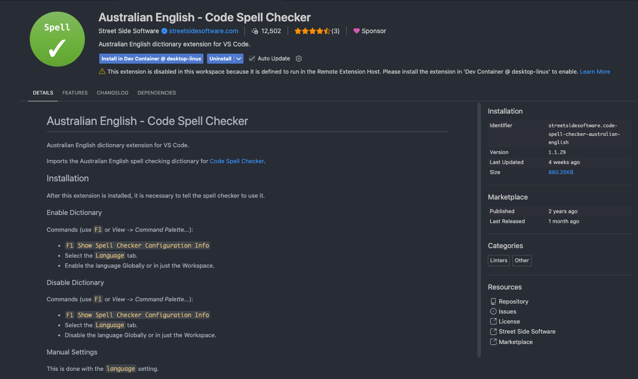Click the install count cloud icon
Image resolution: width=638 pixels, height=379 pixels.
click(x=255, y=31)
